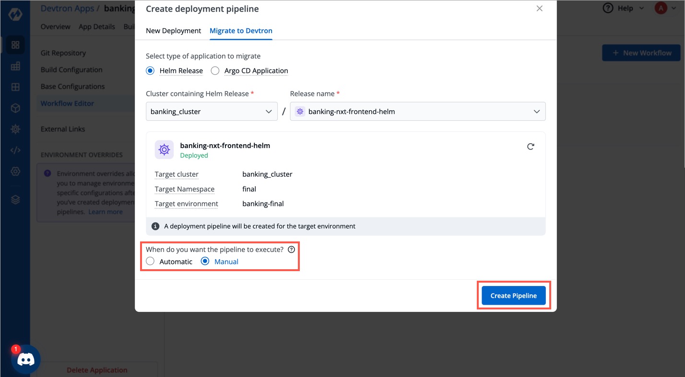Click the code snippet icon in the sidebar
This screenshot has width=685, height=377.
(x=15, y=149)
